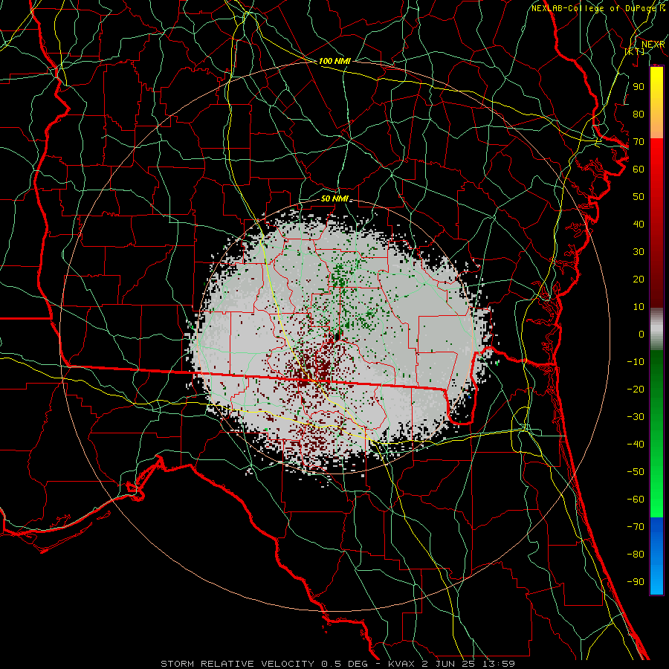The image size is (669, 669).
Task: Click the "100 NMI" range ring label
Action: (334, 61)
